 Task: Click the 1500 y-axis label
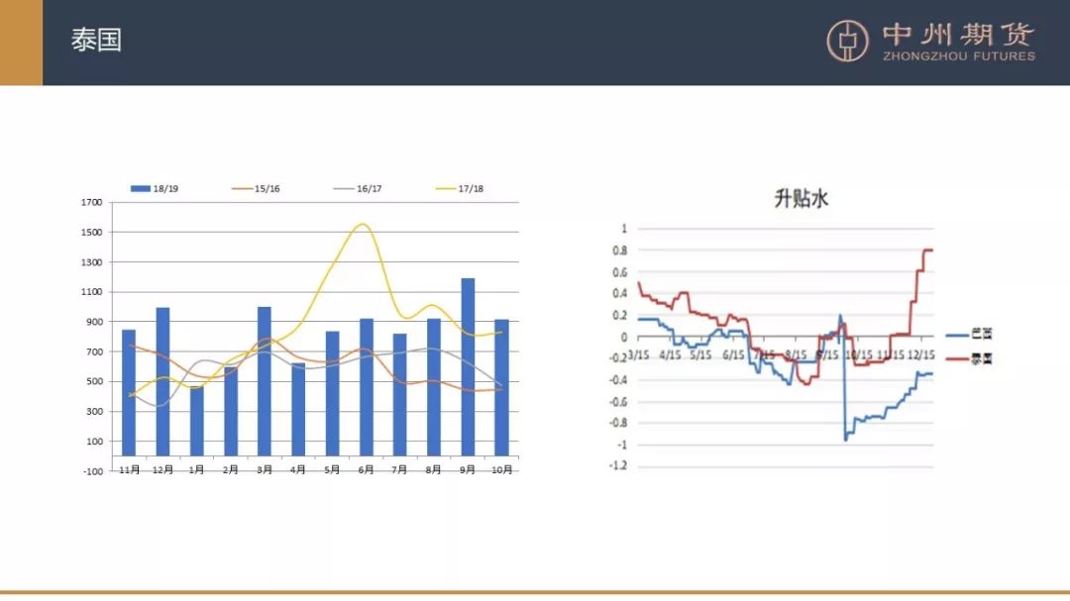click(91, 232)
